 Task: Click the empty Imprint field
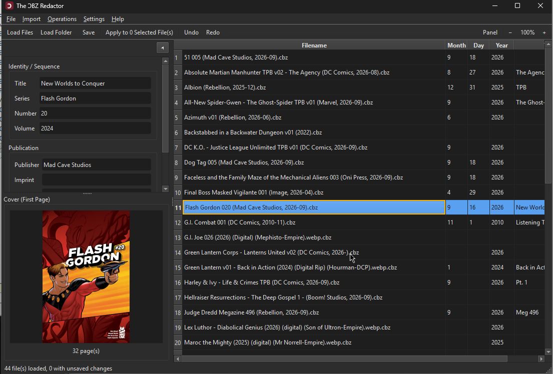pos(97,180)
